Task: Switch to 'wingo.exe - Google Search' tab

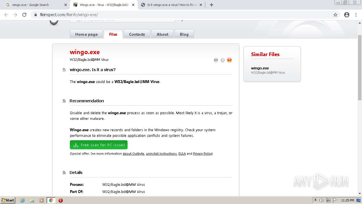Action: click(36, 5)
